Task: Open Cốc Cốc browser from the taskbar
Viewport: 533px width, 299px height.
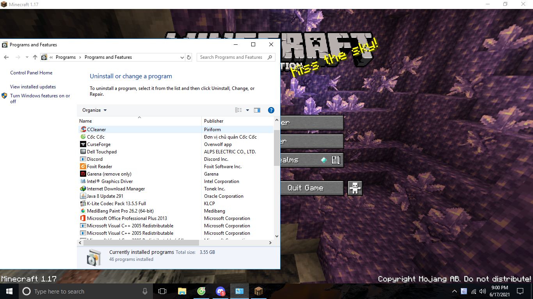Action: pyautogui.click(x=201, y=291)
